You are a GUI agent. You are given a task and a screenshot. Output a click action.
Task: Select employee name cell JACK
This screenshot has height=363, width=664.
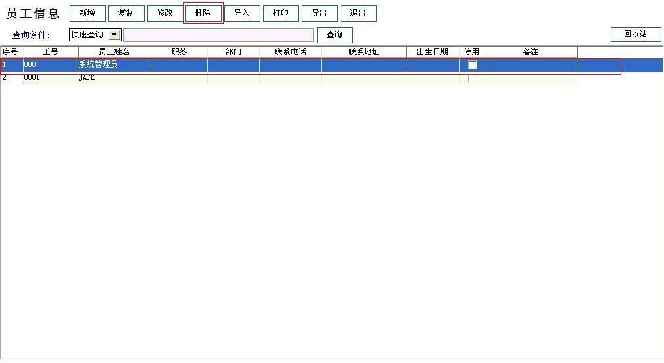114,77
